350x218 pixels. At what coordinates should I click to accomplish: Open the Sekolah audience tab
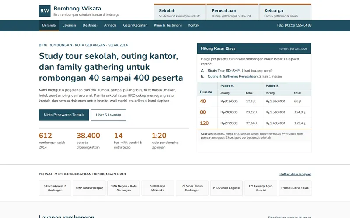coord(180,13)
